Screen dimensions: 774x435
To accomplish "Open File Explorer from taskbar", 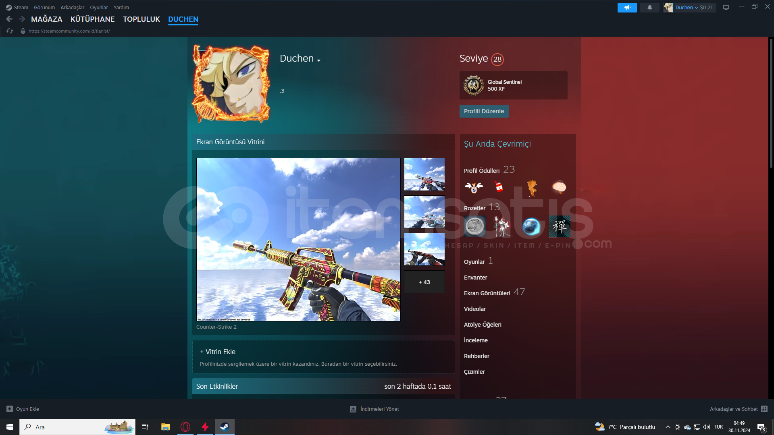I will [165, 427].
